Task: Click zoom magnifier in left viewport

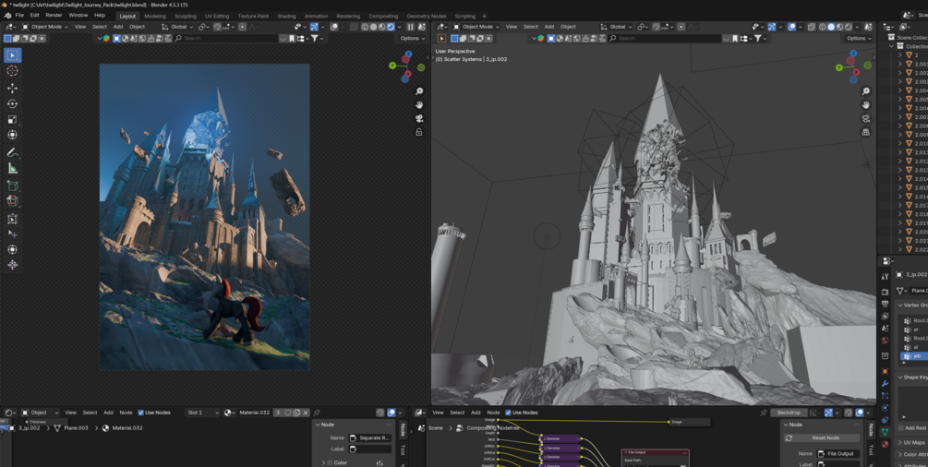Action: (x=419, y=91)
